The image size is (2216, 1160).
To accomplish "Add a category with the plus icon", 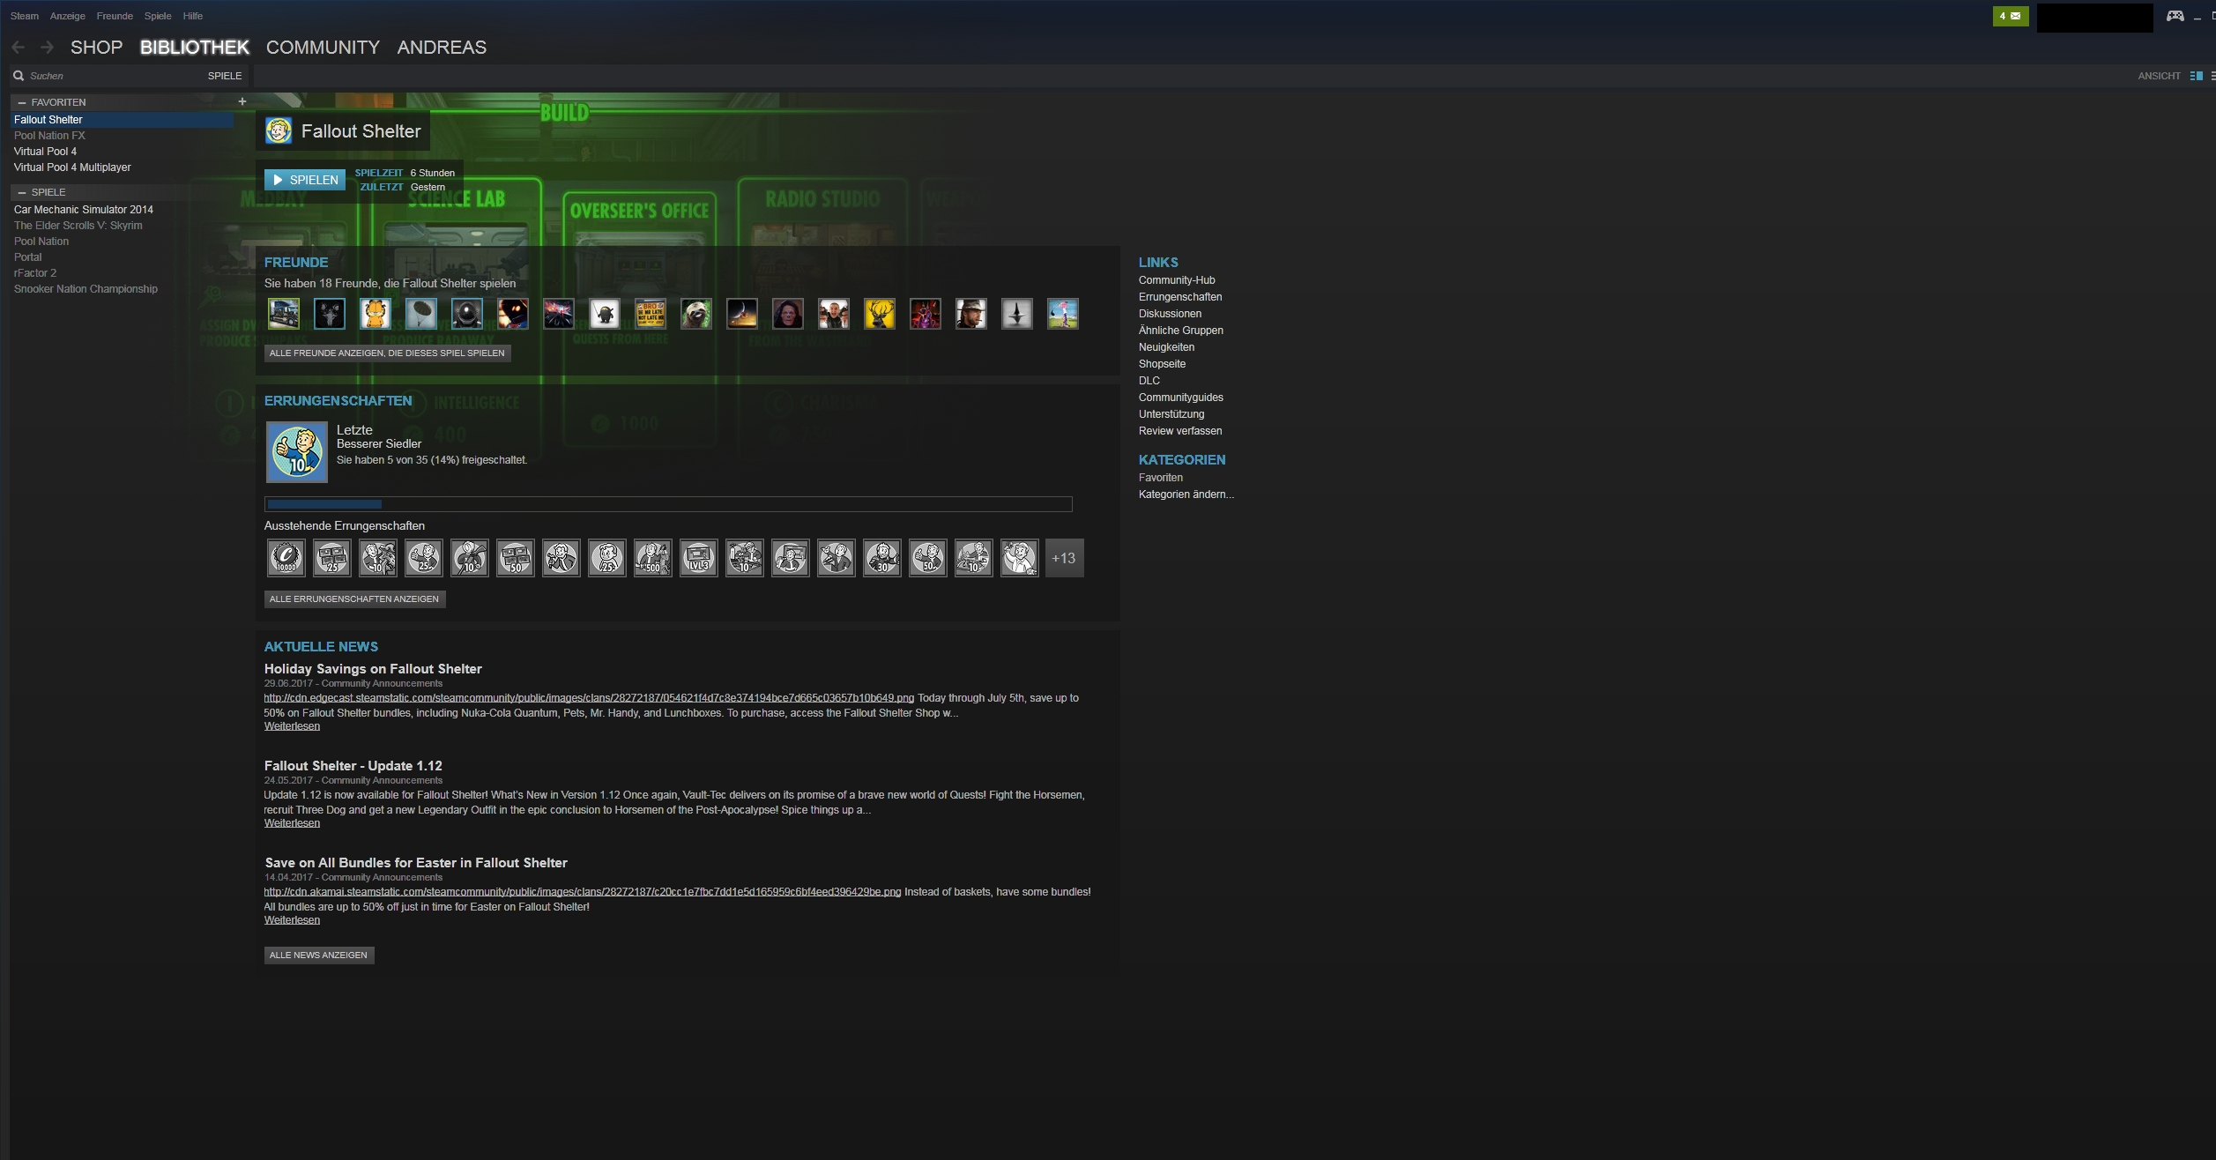I will tap(242, 101).
